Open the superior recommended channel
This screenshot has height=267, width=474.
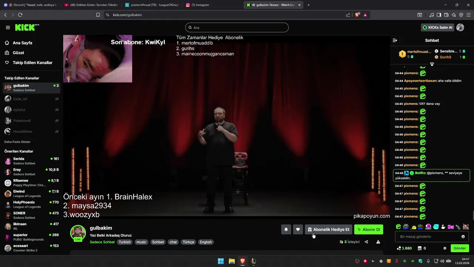pyautogui.click(x=31, y=237)
